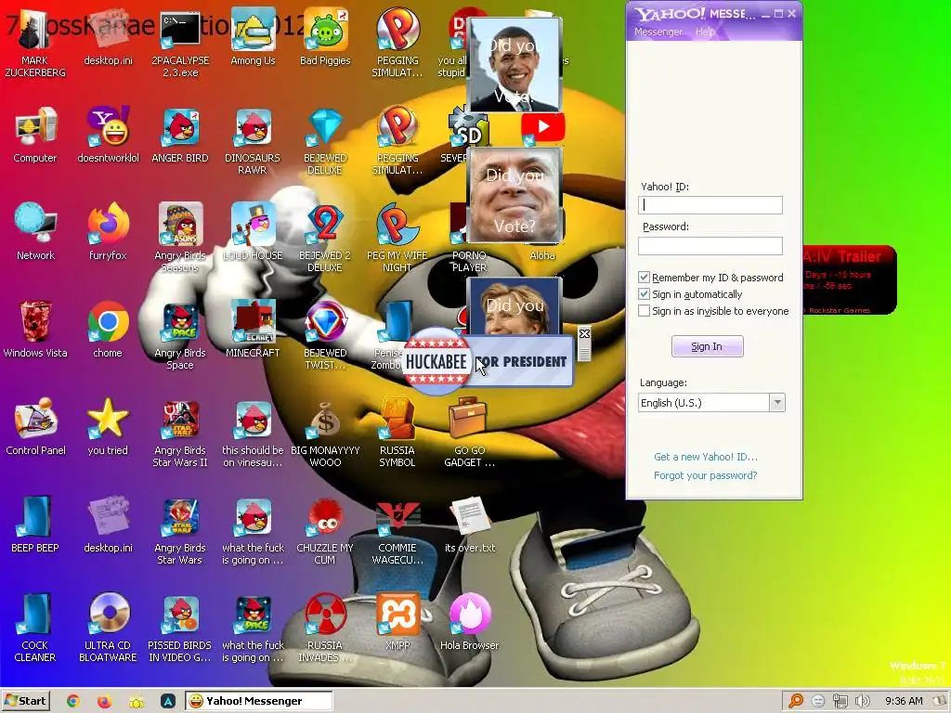Follow the Get a new Yahoo! ID link
951x713 pixels.
coord(706,457)
